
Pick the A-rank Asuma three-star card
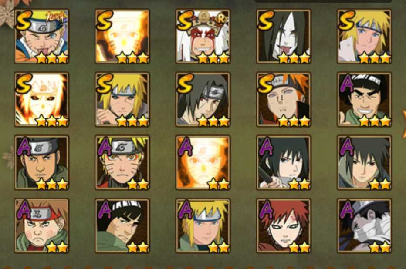pos(42,163)
